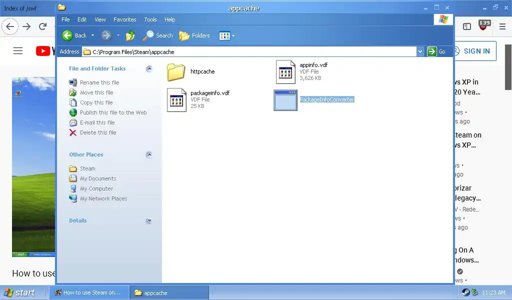512x300 pixels.
Task: Open the Help menu
Action: [169, 19]
